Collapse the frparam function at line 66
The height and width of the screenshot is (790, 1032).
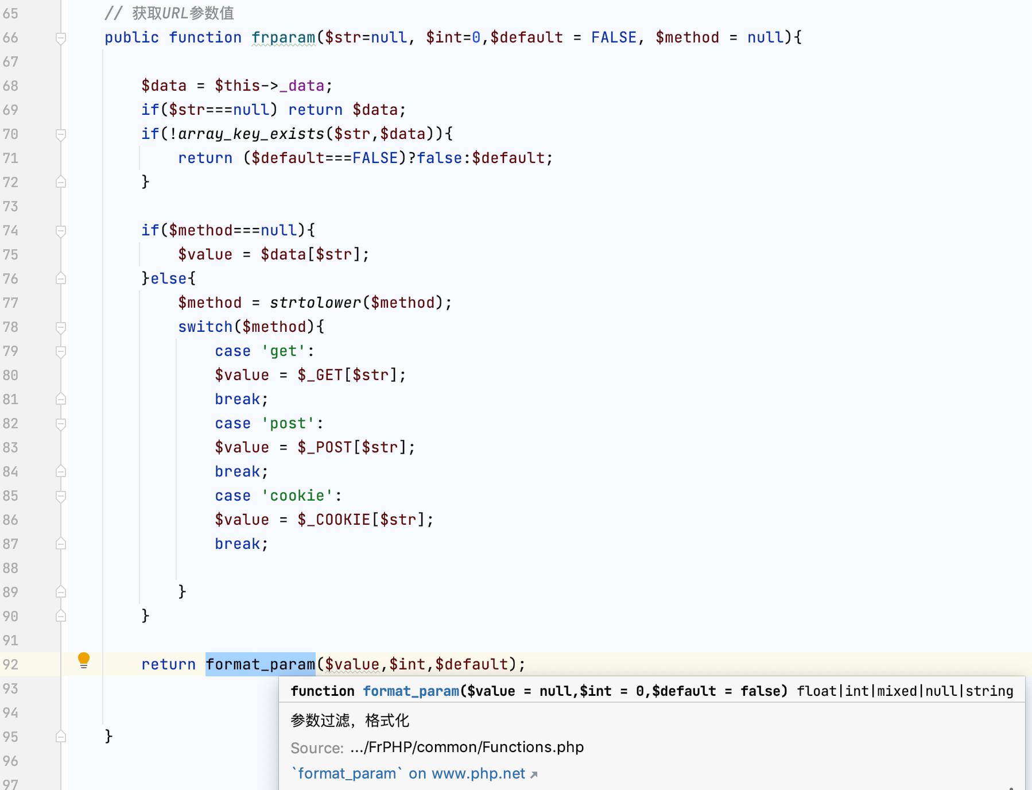(x=60, y=38)
